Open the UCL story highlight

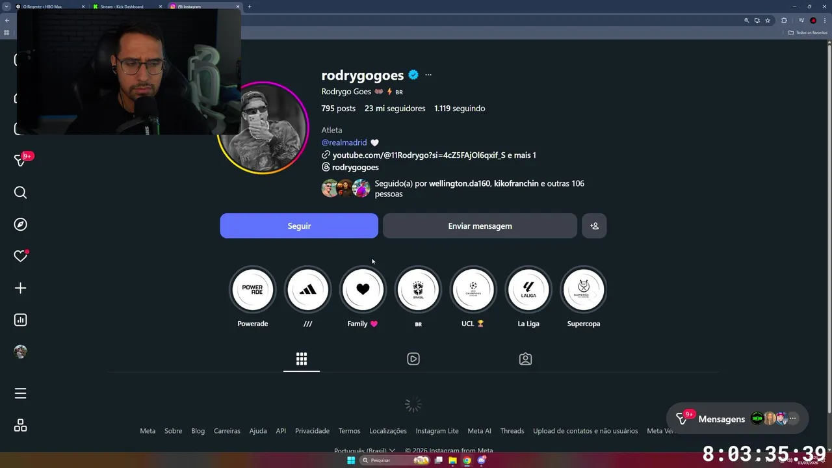(x=473, y=289)
